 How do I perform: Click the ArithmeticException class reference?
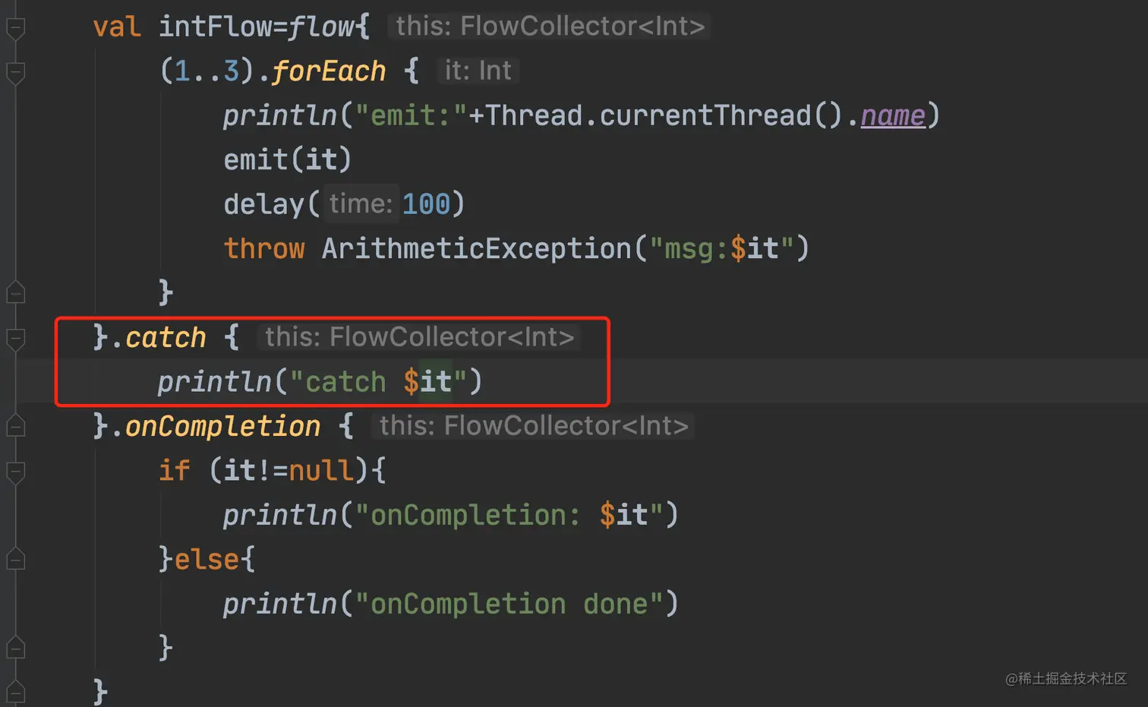(x=476, y=248)
